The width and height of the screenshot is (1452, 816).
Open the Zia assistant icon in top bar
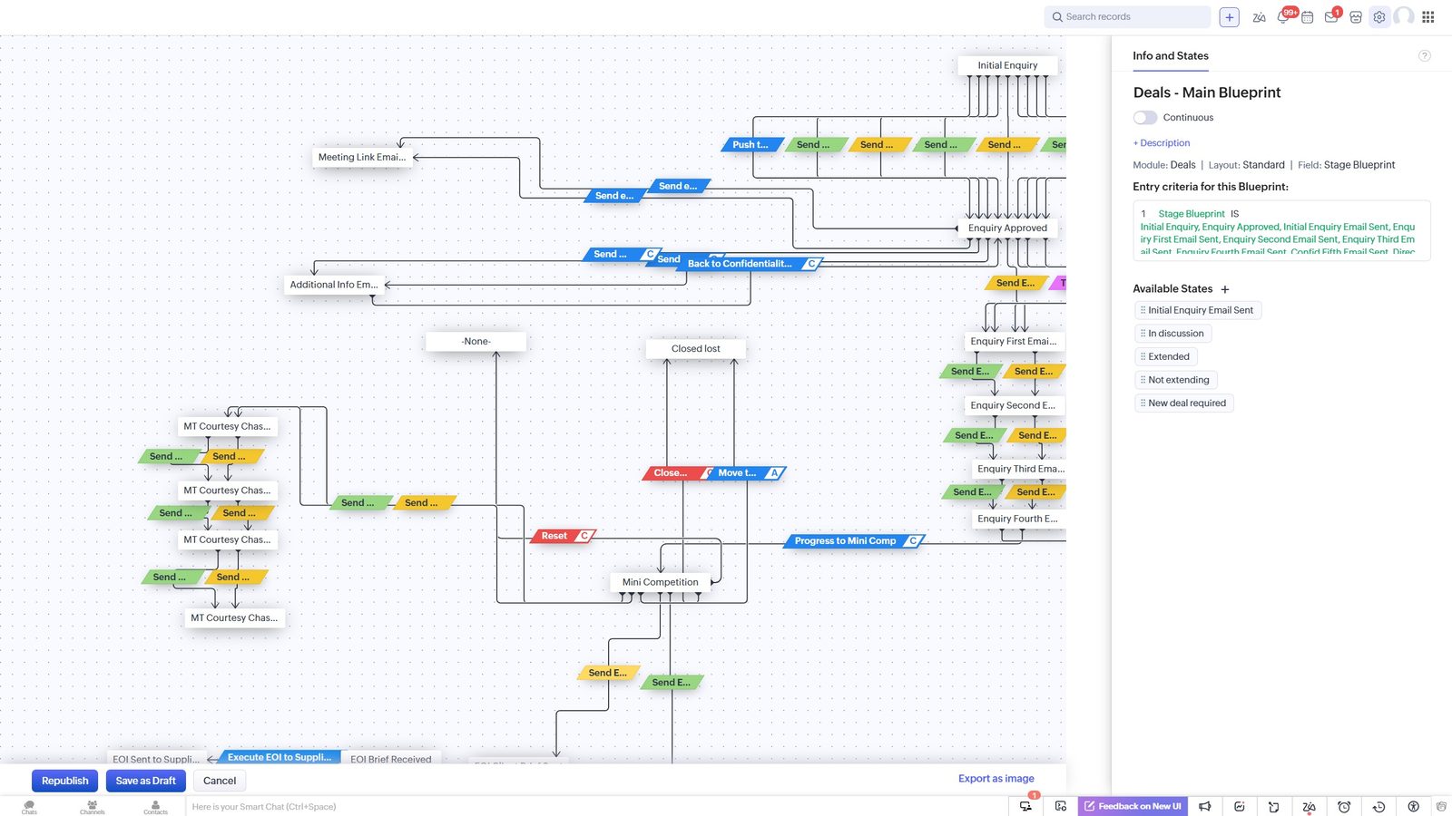1259,17
